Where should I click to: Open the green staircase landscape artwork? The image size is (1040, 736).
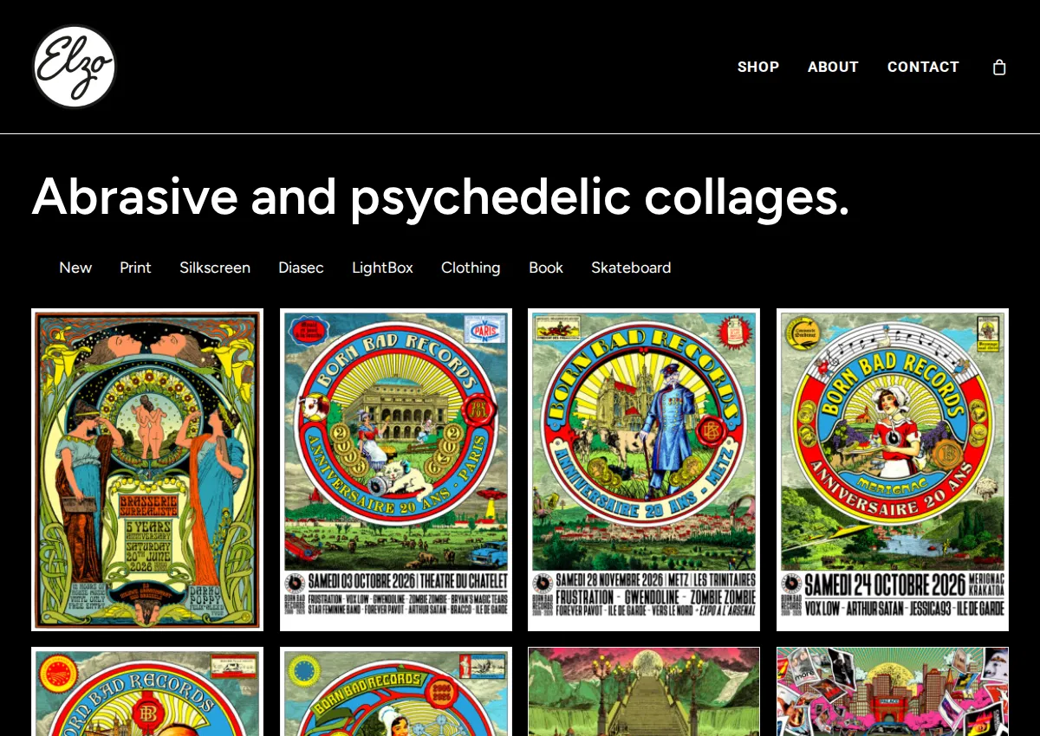[644, 692]
